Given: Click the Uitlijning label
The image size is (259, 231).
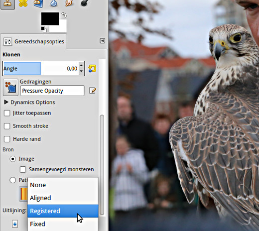Looking at the screenshot, I should click(x=14, y=211).
